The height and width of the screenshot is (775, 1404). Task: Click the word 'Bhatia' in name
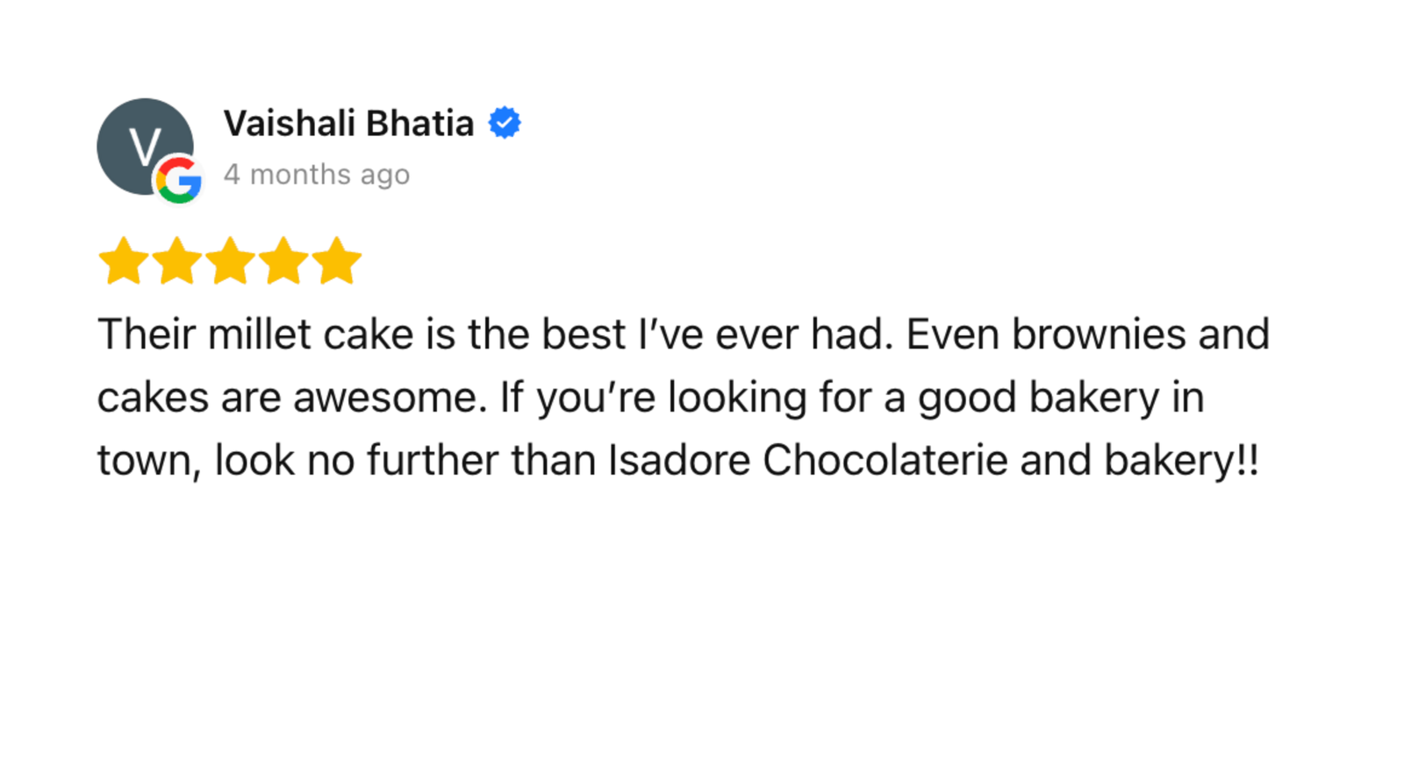coord(419,123)
